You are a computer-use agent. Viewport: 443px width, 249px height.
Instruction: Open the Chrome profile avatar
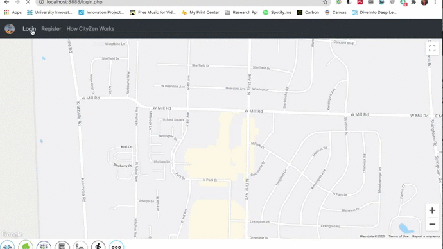tap(424, 3)
